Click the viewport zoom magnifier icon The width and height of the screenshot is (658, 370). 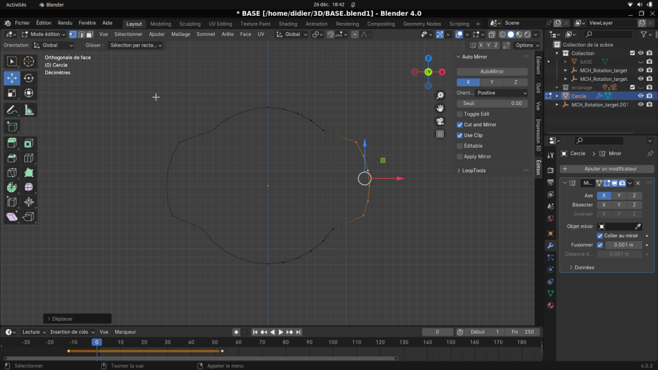pos(440,96)
